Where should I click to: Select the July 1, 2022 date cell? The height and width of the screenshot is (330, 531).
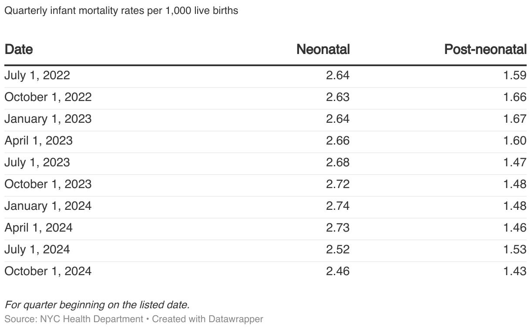tap(37, 75)
